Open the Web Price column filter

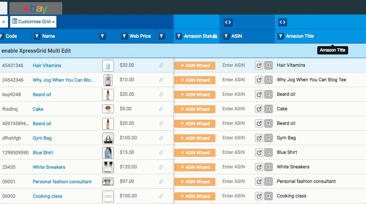click(124, 36)
